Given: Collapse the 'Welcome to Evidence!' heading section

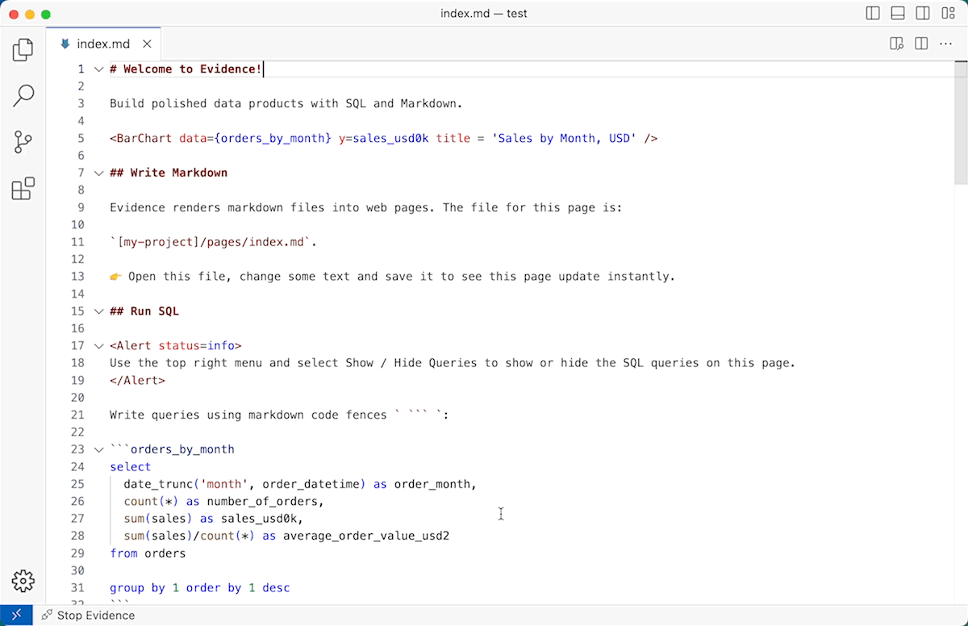Looking at the screenshot, I should tap(98, 69).
